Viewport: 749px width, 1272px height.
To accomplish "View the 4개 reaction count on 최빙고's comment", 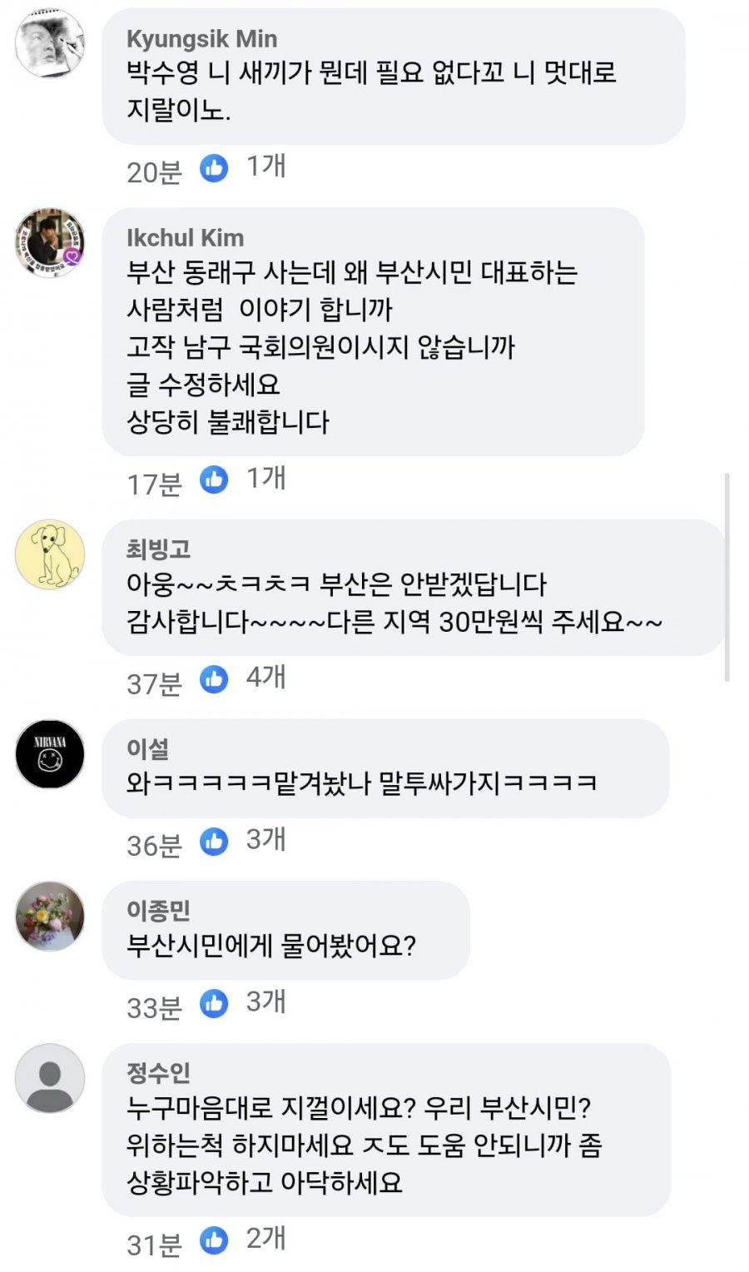I will 265,678.
